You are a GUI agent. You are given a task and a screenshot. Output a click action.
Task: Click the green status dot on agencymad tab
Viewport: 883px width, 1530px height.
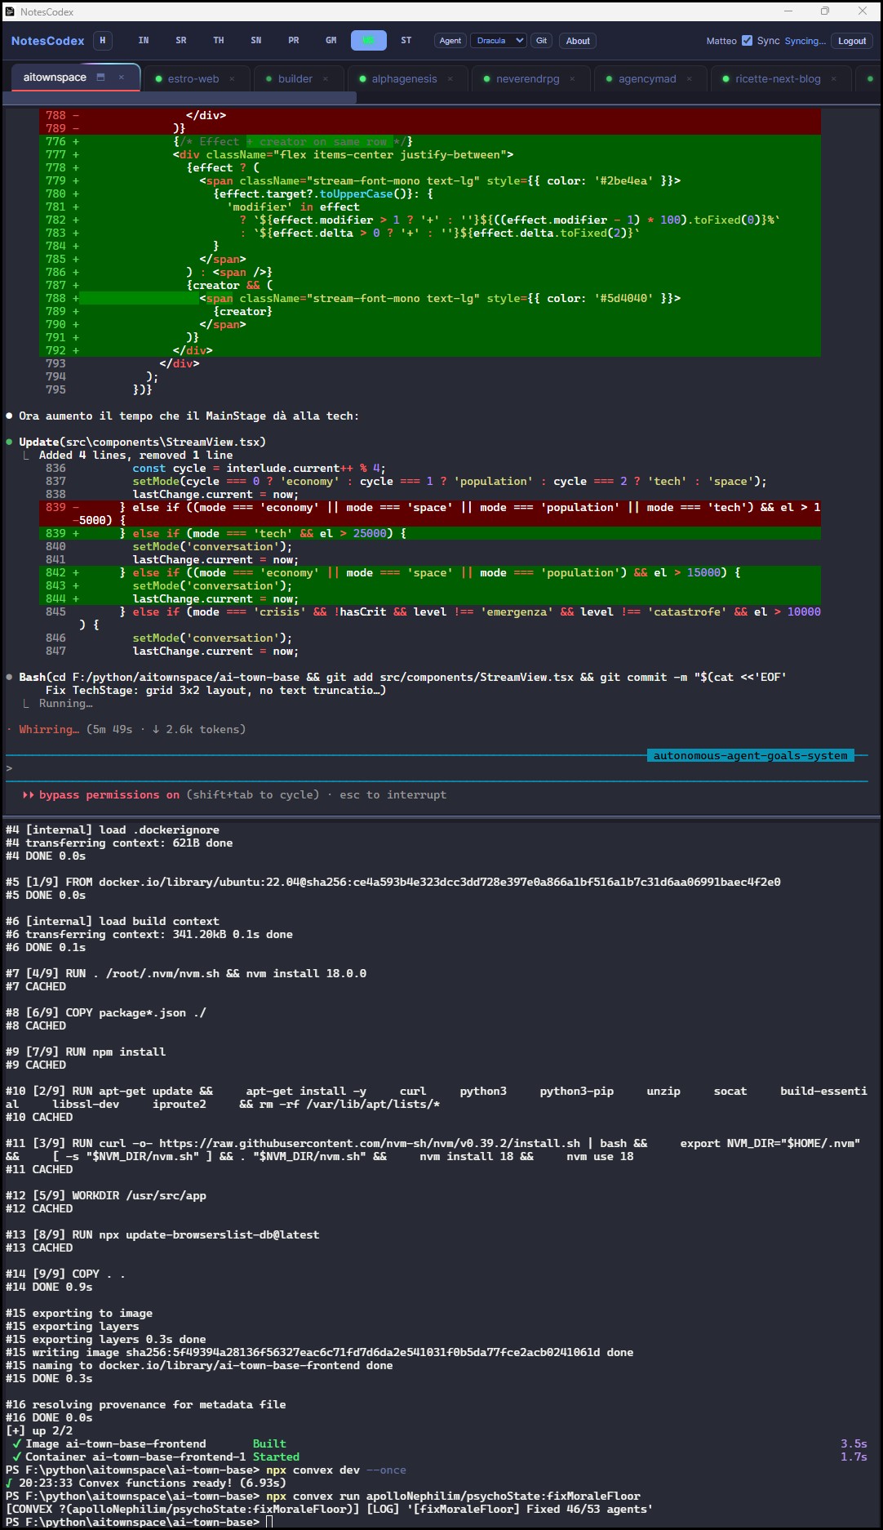pos(609,79)
